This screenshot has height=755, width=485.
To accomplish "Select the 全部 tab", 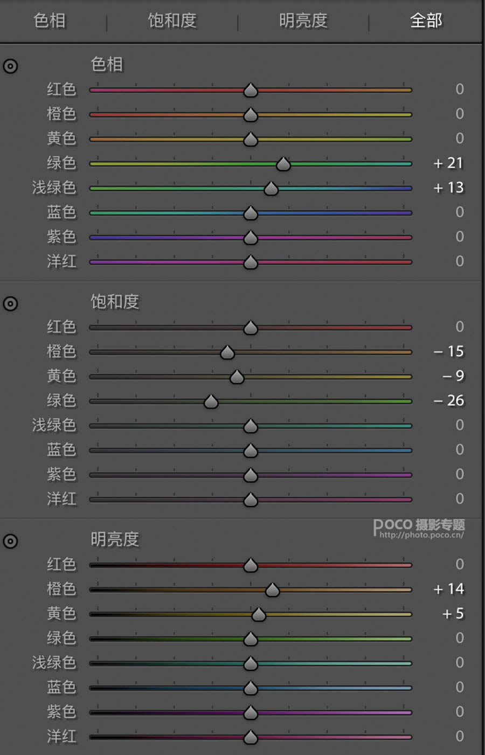I will pyautogui.click(x=425, y=20).
